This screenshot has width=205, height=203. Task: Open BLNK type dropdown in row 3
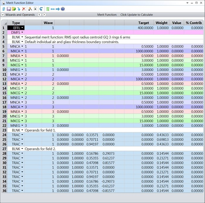coord(22,37)
